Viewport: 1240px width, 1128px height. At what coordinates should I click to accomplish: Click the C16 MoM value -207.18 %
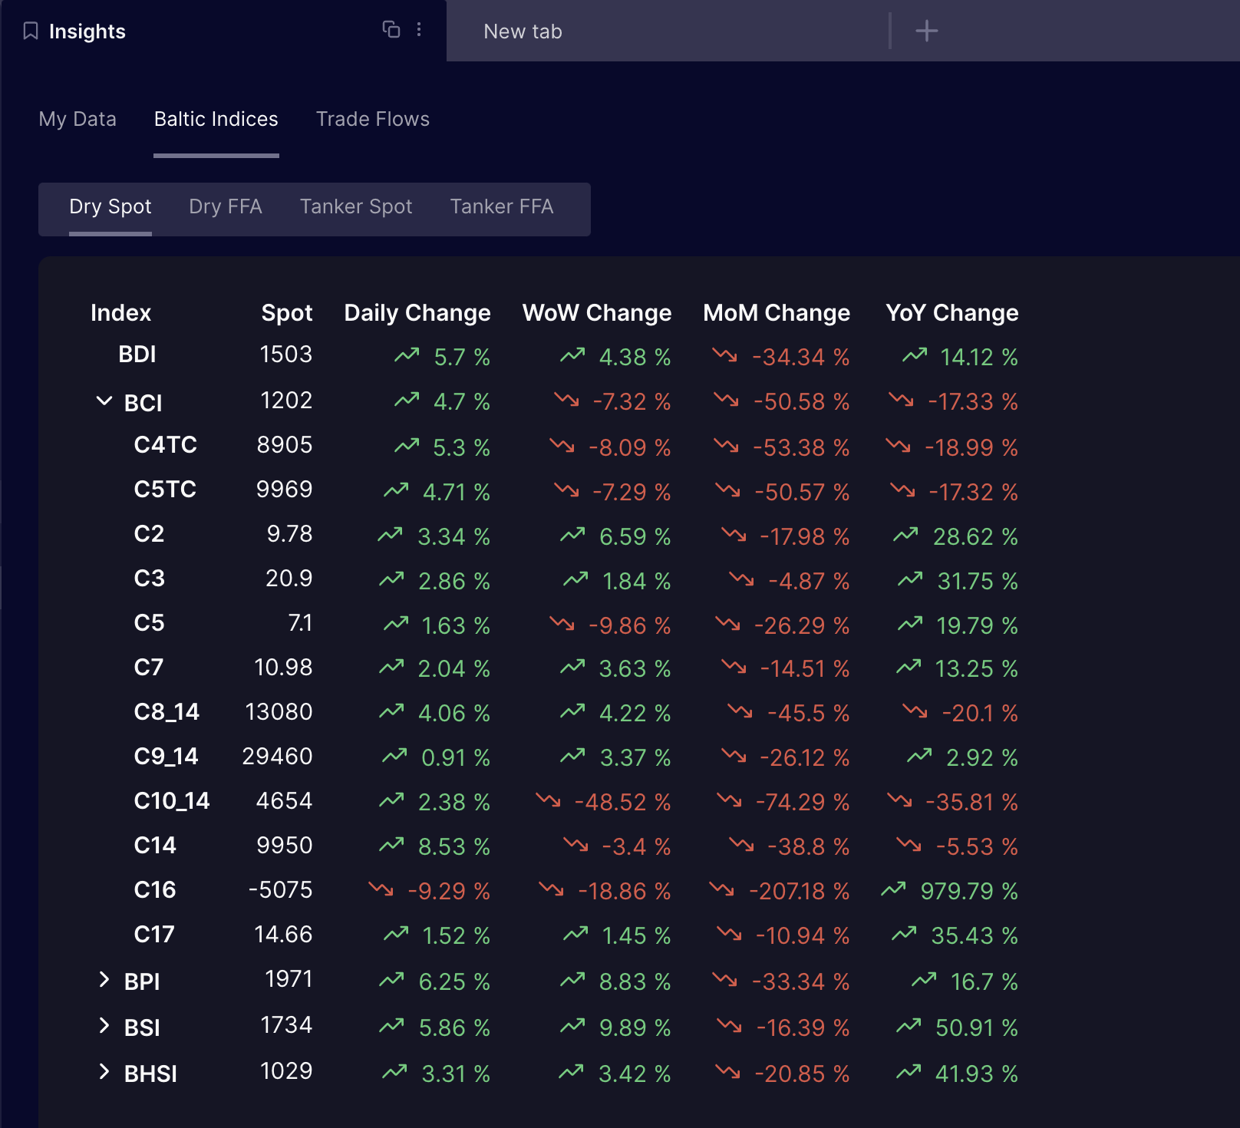pos(800,892)
